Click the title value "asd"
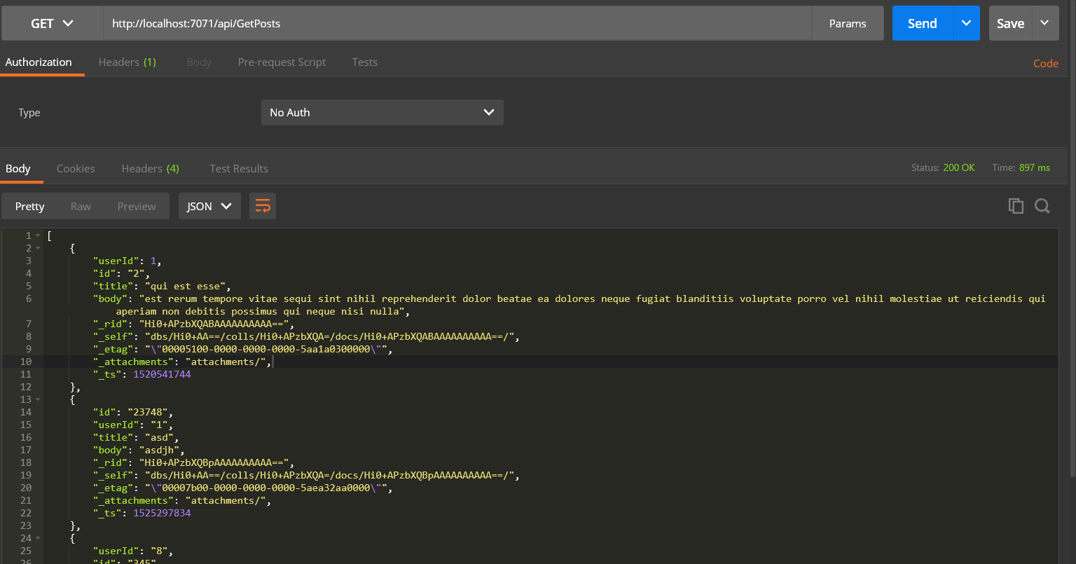This screenshot has width=1076, height=564. tap(158, 437)
